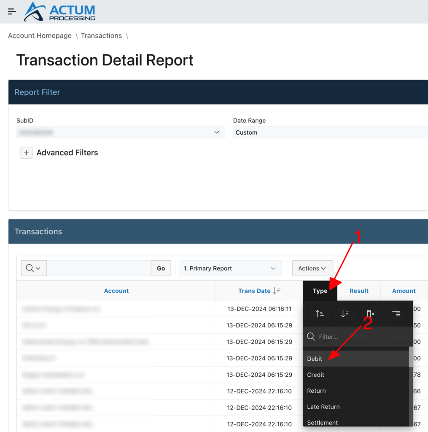Open the hamburger navigation menu

[12, 11]
